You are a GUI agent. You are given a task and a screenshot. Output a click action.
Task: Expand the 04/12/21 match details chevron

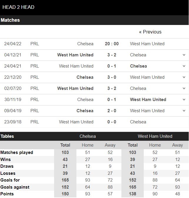coord(184,55)
